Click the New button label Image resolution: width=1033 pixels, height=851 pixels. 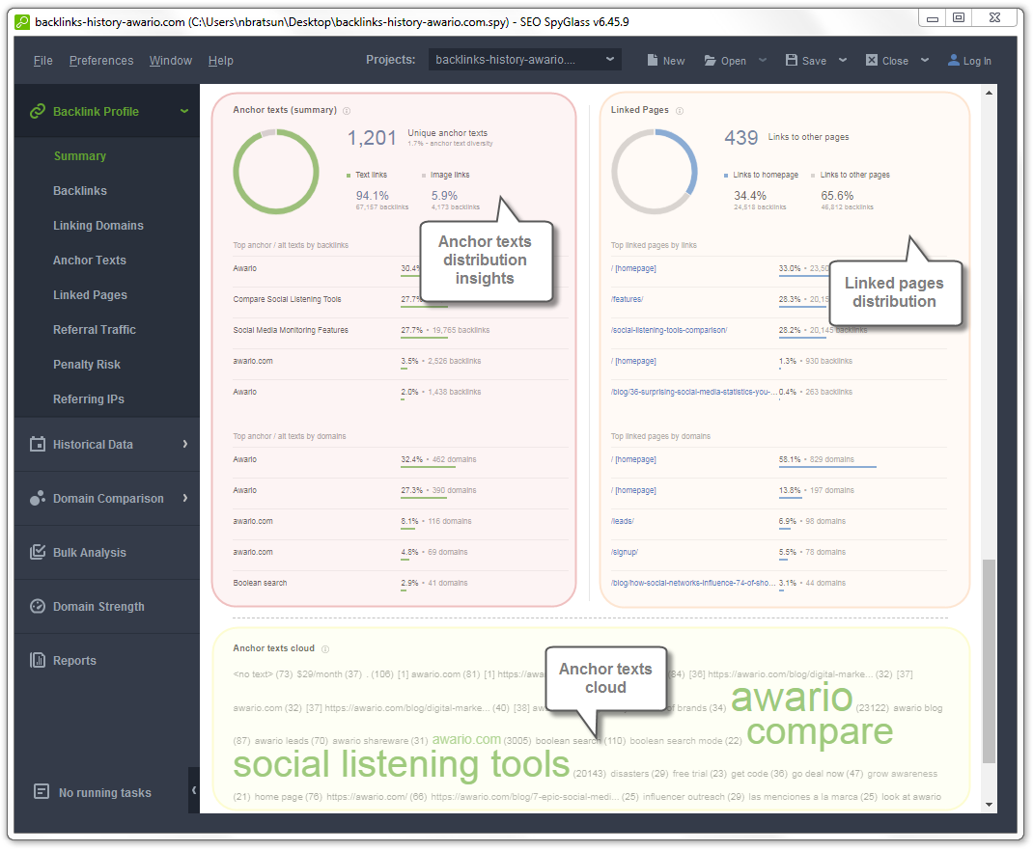coord(673,61)
